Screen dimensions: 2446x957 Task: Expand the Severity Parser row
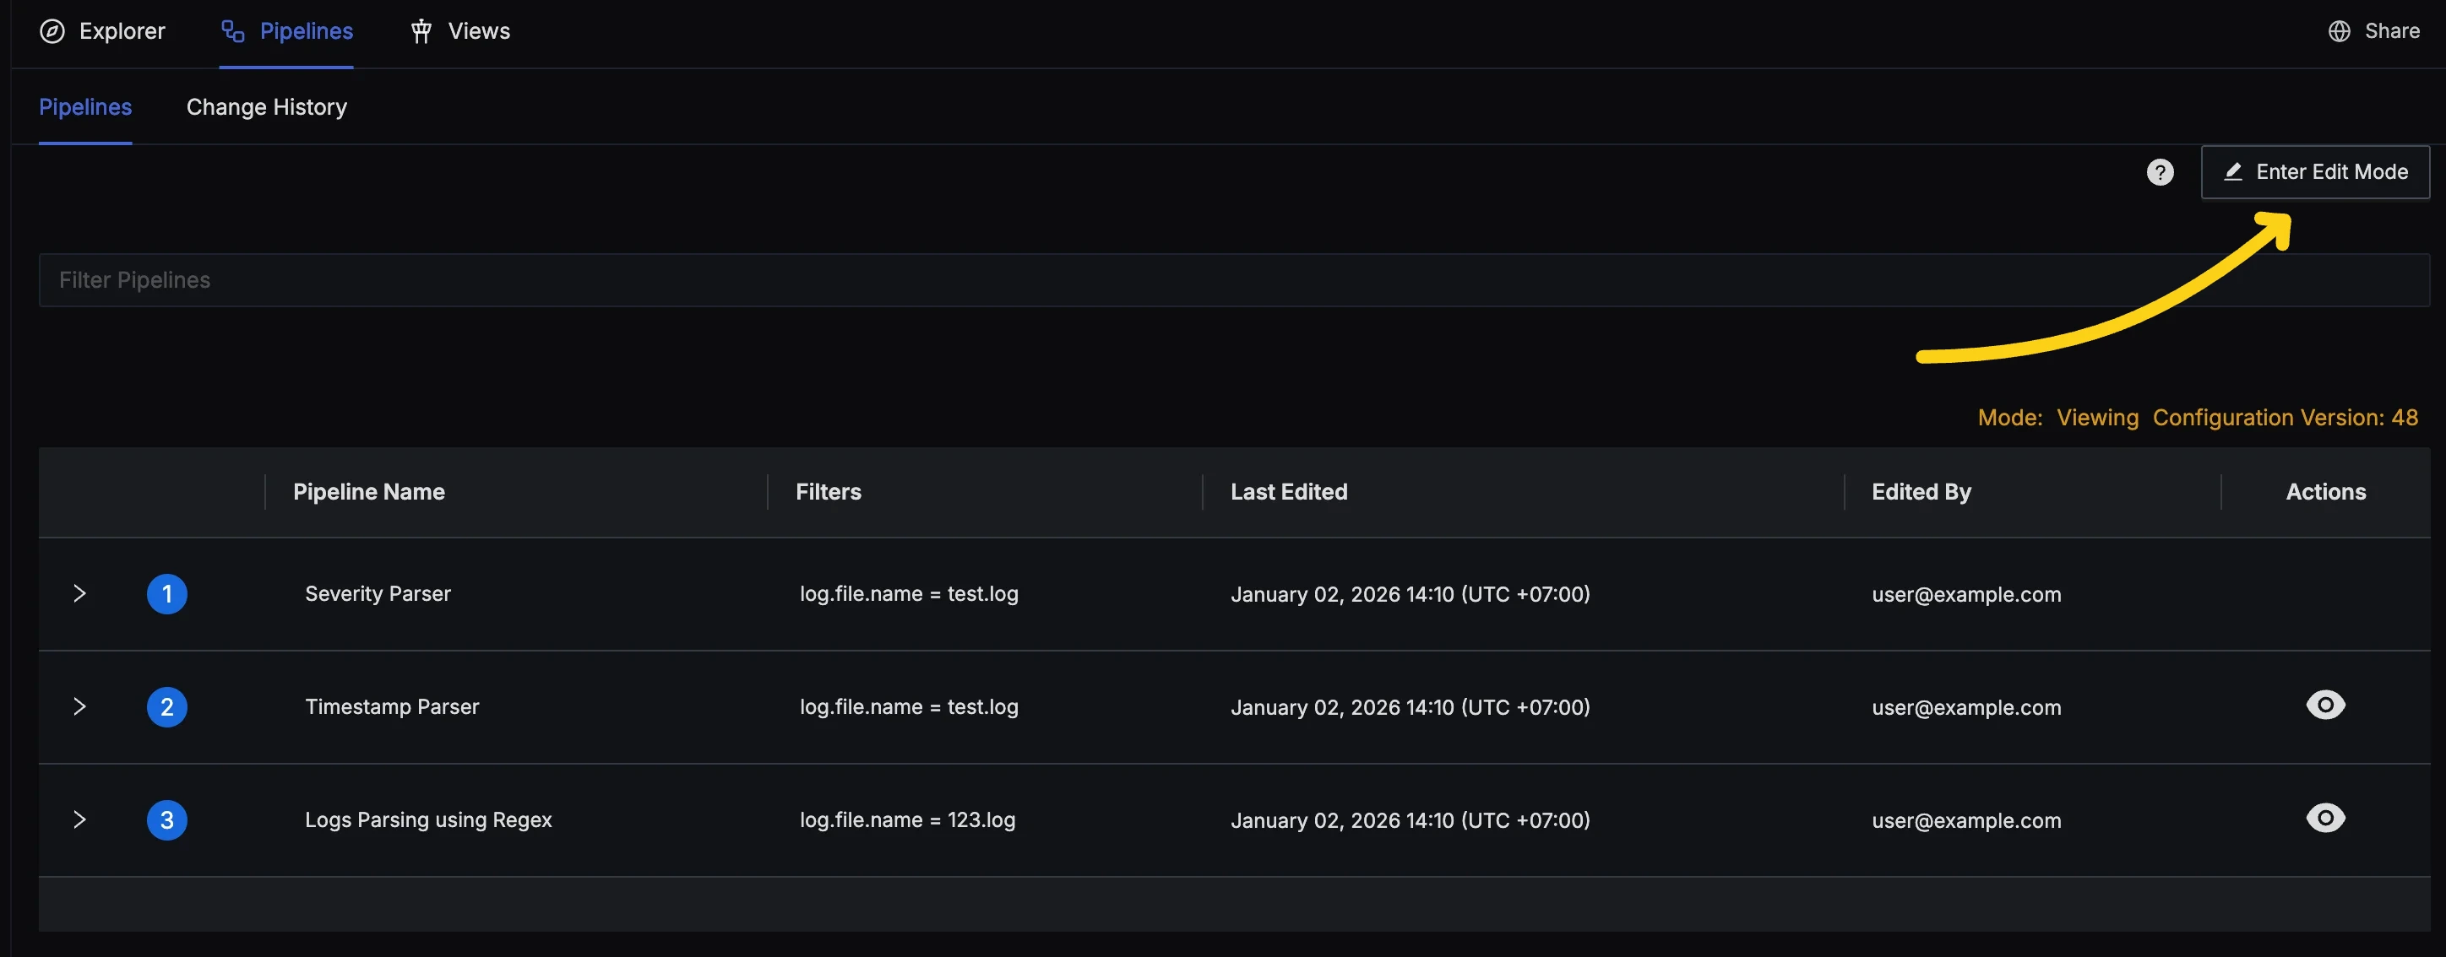point(79,594)
